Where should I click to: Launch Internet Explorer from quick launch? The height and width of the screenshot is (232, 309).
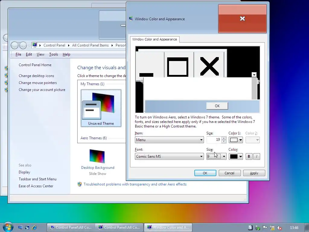pyautogui.click(x=34, y=227)
